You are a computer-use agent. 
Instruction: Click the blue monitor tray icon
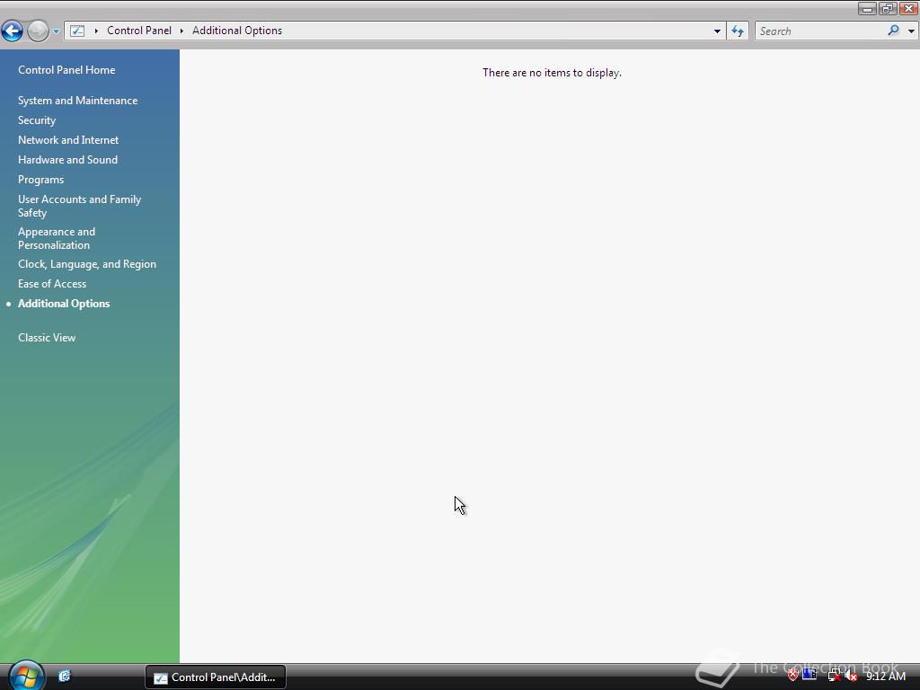pyautogui.click(x=809, y=675)
